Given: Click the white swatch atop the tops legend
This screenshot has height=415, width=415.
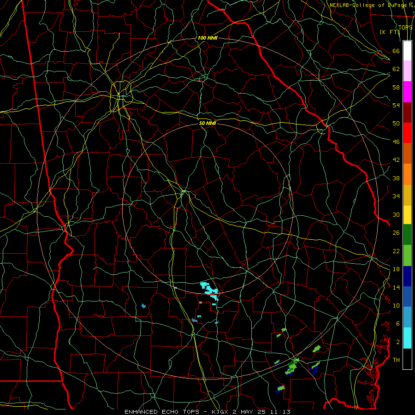Looking at the screenshot, I should [407, 51].
